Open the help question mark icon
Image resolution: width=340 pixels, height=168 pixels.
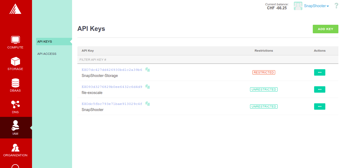[x=336, y=6]
